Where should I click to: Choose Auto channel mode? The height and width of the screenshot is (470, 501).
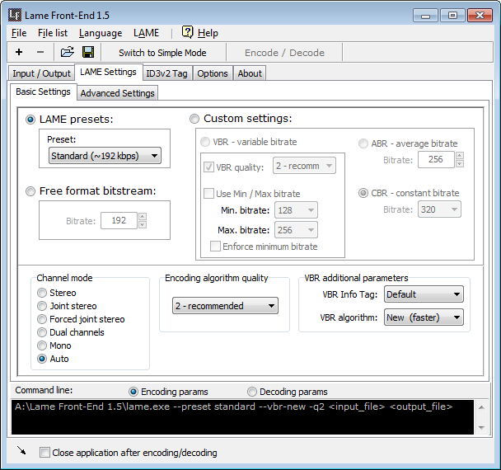[42, 359]
